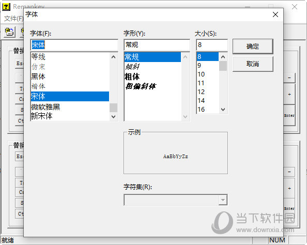The height and width of the screenshot is (245, 307).
Task: Click the size list scrollbar thumb
Action: (x=223, y=66)
